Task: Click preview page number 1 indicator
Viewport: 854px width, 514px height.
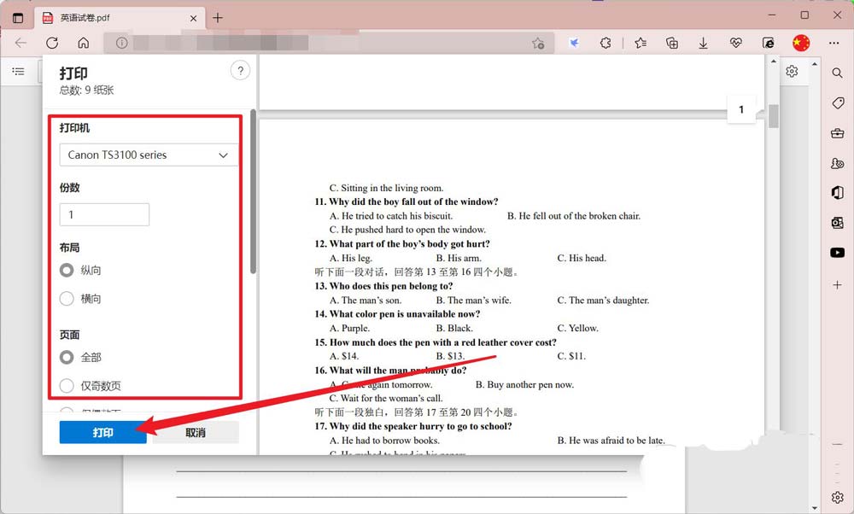Action: [x=741, y=109]
